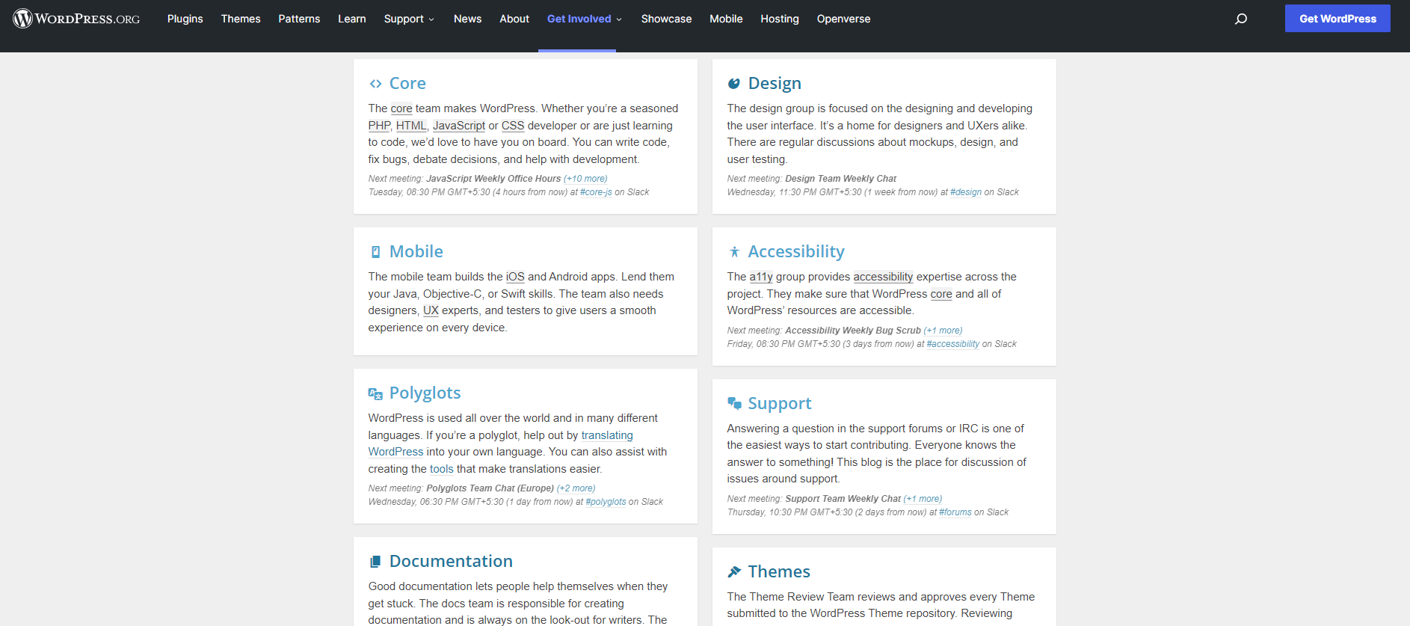1410x626 pixels.
Task: Click the #polyglots Slack channel link
Action: [606, 502]
